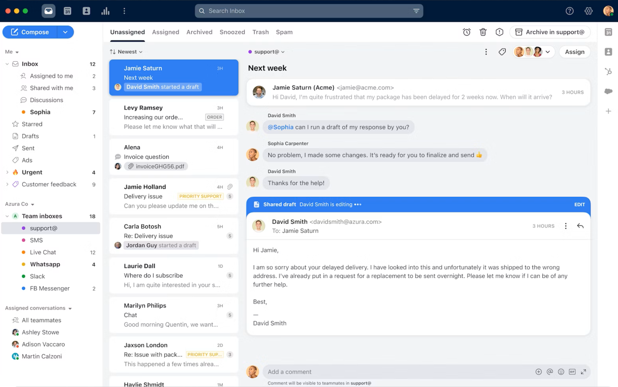Expand the Urgent tag section
Viewport: 618px width, 387px height.
[x=7, y=172]
